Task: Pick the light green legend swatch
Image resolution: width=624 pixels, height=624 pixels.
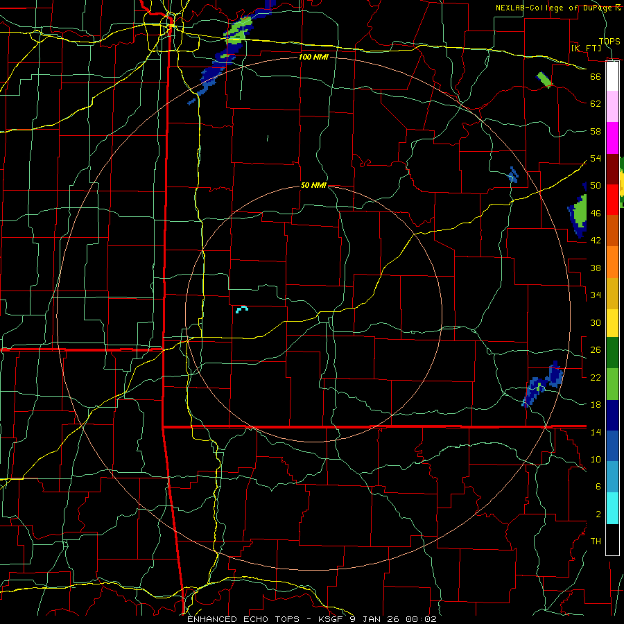Action: click(612, 384)
